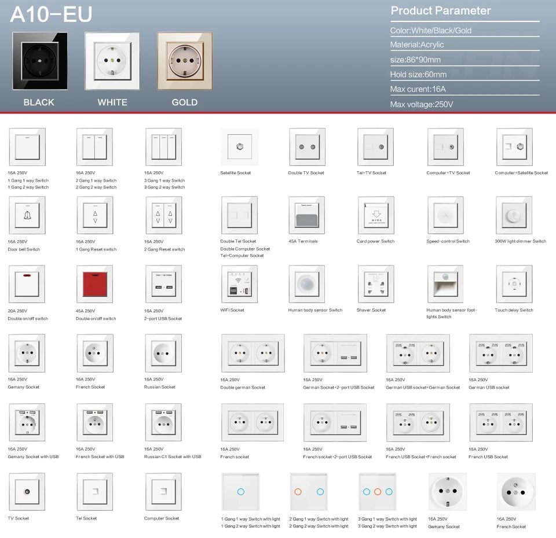This screenshot has width=556, height=538.
Task: Click the Satellite Socket image
Action: click(x=239, y=147)
